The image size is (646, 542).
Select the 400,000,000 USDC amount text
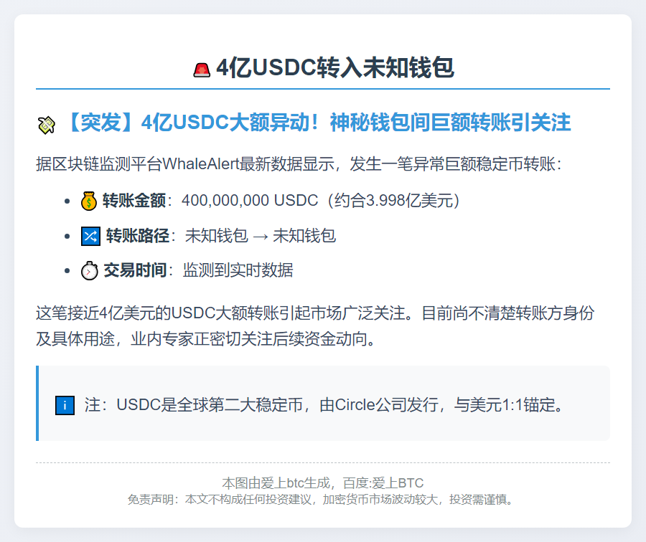pyautogui.click(x=249, y=201)
